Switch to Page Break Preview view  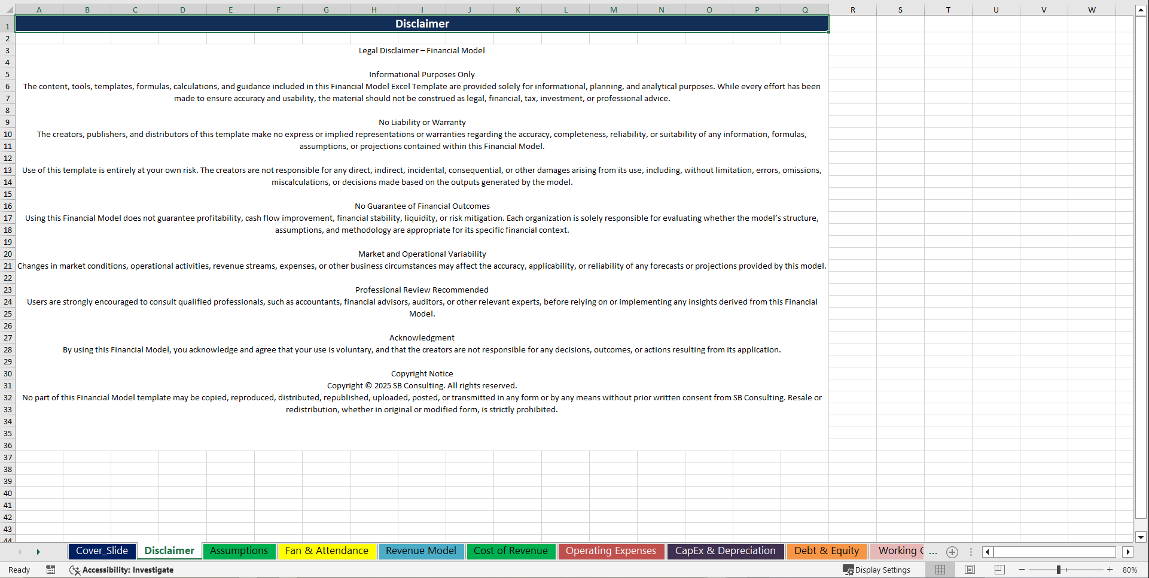(998, 570)
